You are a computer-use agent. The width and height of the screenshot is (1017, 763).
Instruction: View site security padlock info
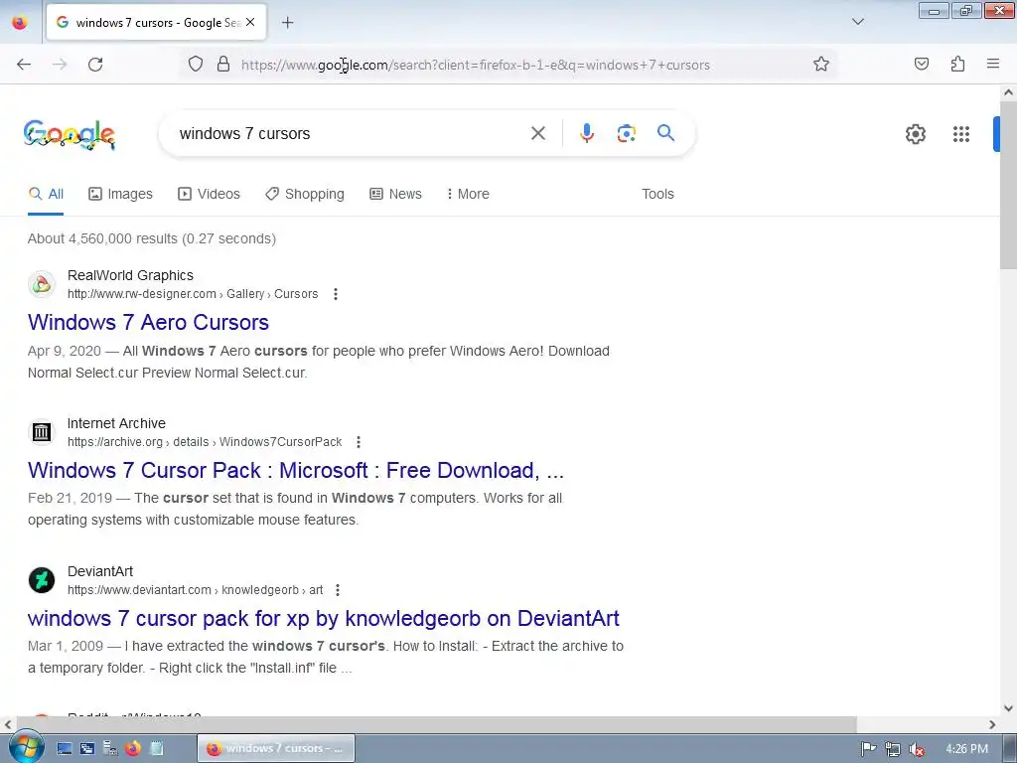[x=223, y=64]
